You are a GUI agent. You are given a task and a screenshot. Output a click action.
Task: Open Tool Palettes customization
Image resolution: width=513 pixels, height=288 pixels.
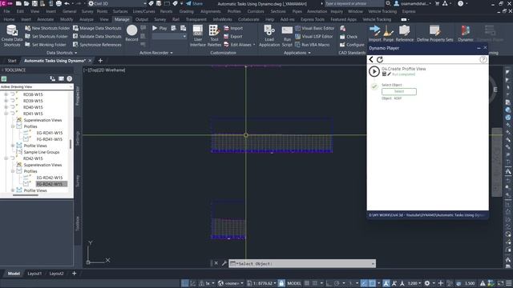214,36
